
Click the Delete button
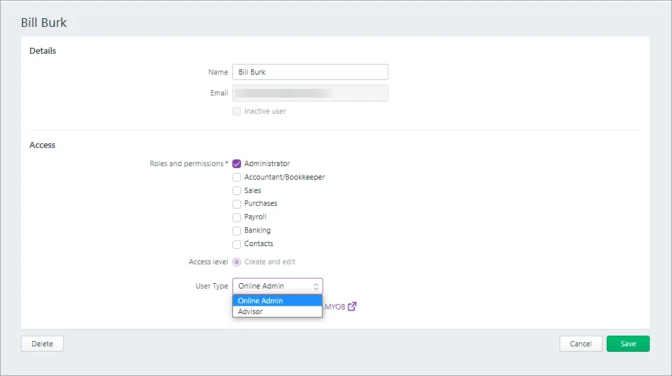(42, 344)
